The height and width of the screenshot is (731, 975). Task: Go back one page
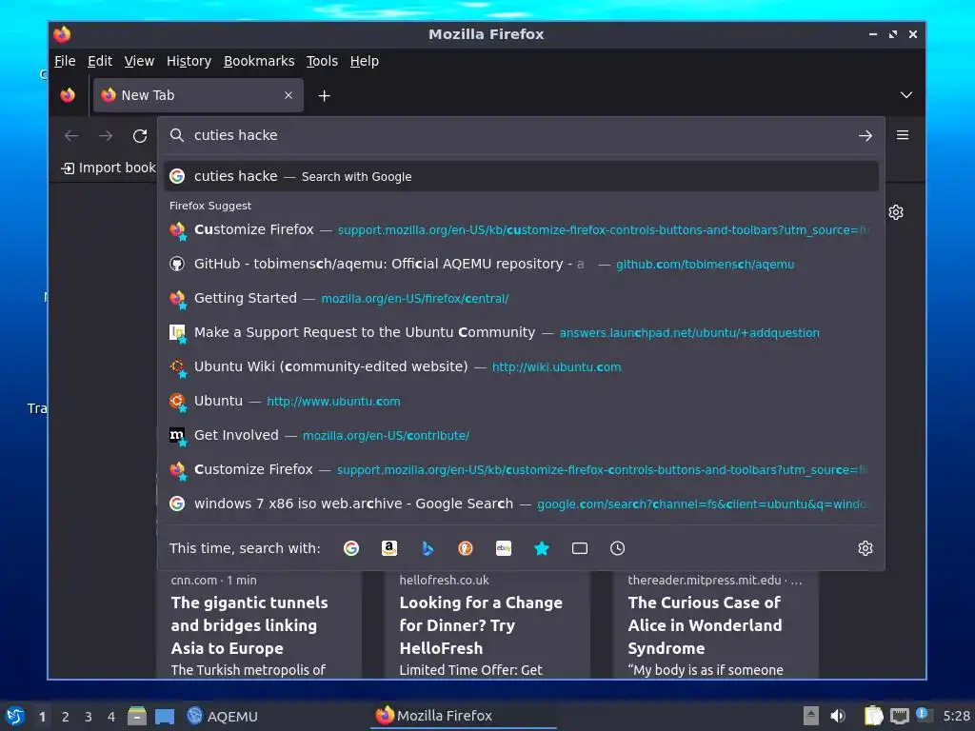click(x=71, y=135)
